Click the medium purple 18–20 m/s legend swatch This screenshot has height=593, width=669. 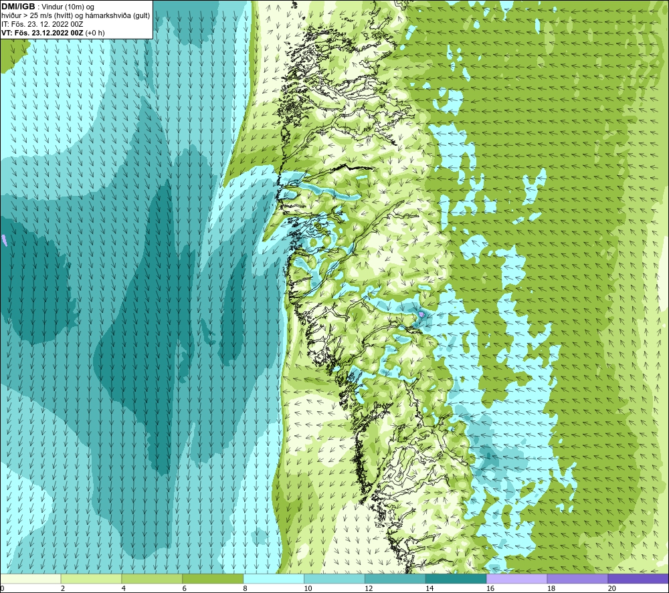pos(577,578)
